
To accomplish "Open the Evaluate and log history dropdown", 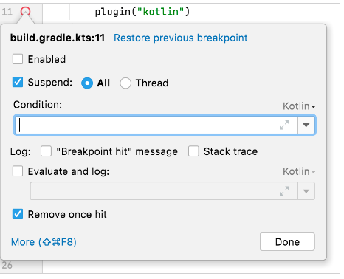I will (306, 191).
